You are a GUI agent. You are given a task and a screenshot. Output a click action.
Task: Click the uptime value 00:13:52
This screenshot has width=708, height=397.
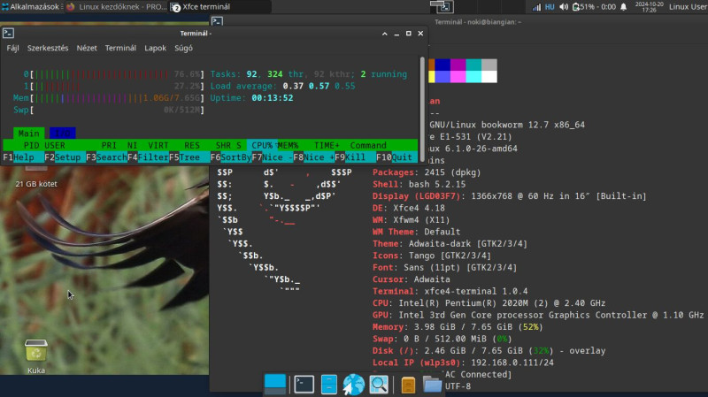(x=273, y=98)
